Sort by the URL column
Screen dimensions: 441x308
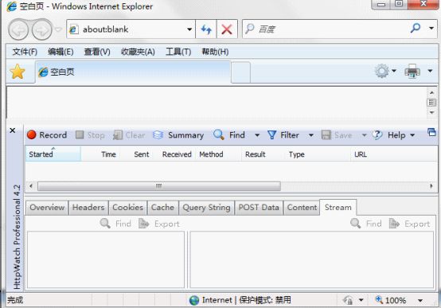394,154
